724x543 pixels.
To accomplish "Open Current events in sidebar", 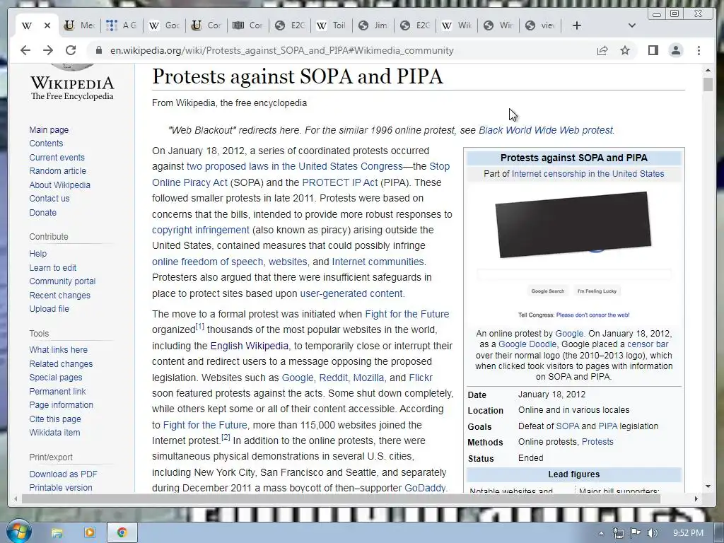I will coord(57,157).
